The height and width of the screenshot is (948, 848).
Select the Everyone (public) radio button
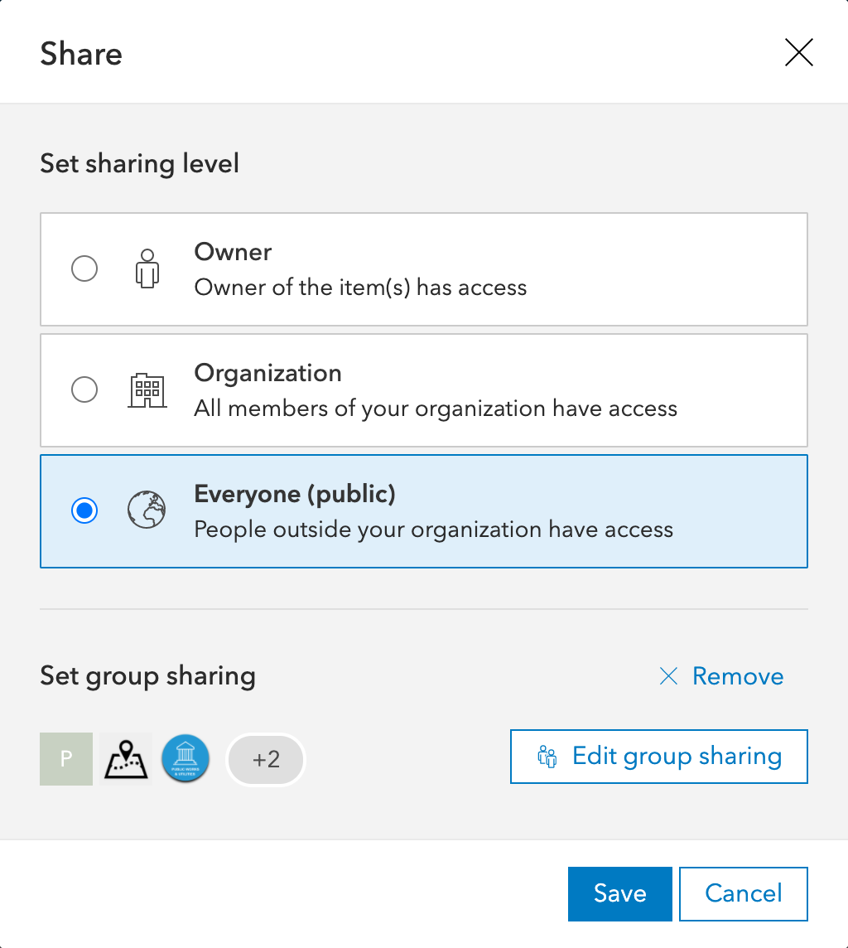pyautogui.click(x=84, y=510)
